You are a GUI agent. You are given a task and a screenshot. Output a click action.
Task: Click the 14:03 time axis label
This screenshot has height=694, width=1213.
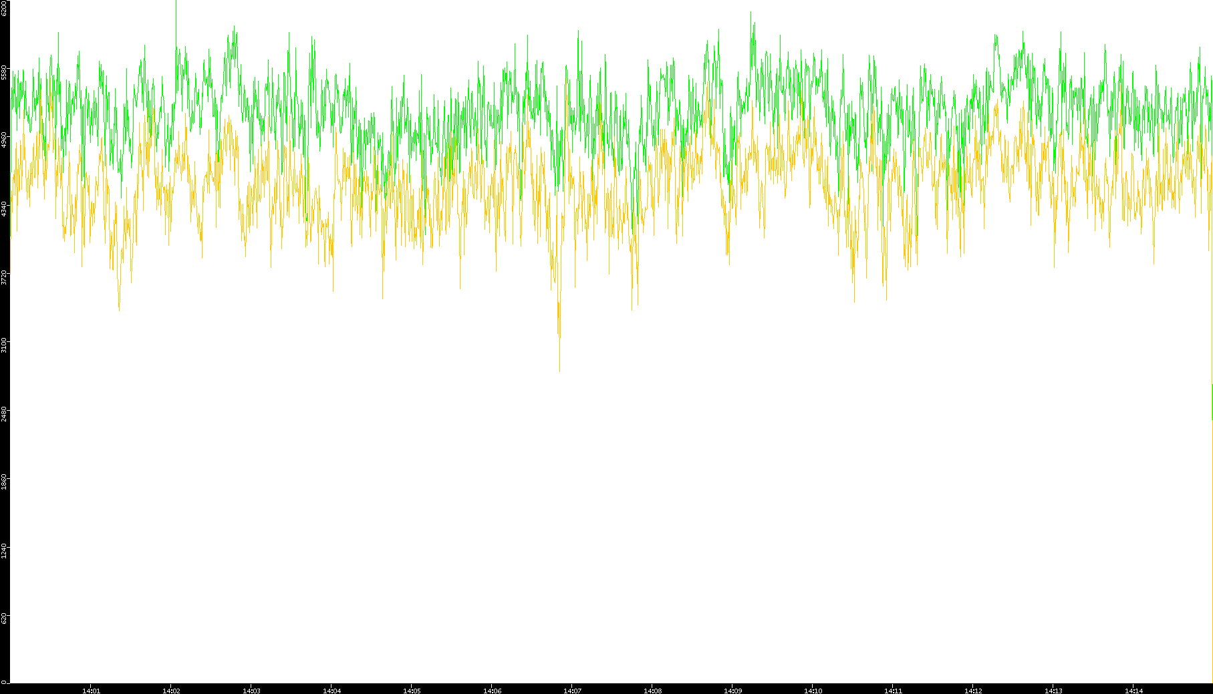coord(251,691)
